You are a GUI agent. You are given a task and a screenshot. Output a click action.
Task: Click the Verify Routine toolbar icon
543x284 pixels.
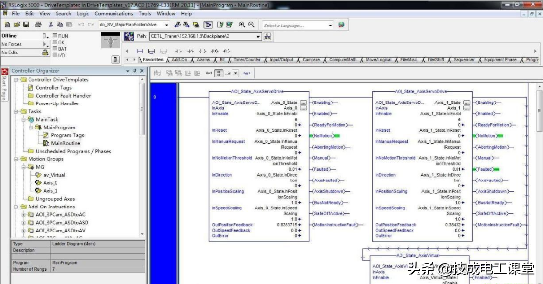coord(220,25)
